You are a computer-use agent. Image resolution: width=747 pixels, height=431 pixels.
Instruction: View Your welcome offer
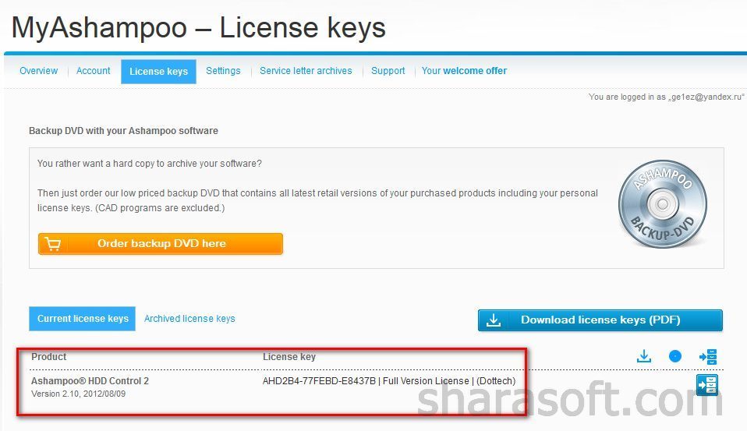click(x=464, y=70)
